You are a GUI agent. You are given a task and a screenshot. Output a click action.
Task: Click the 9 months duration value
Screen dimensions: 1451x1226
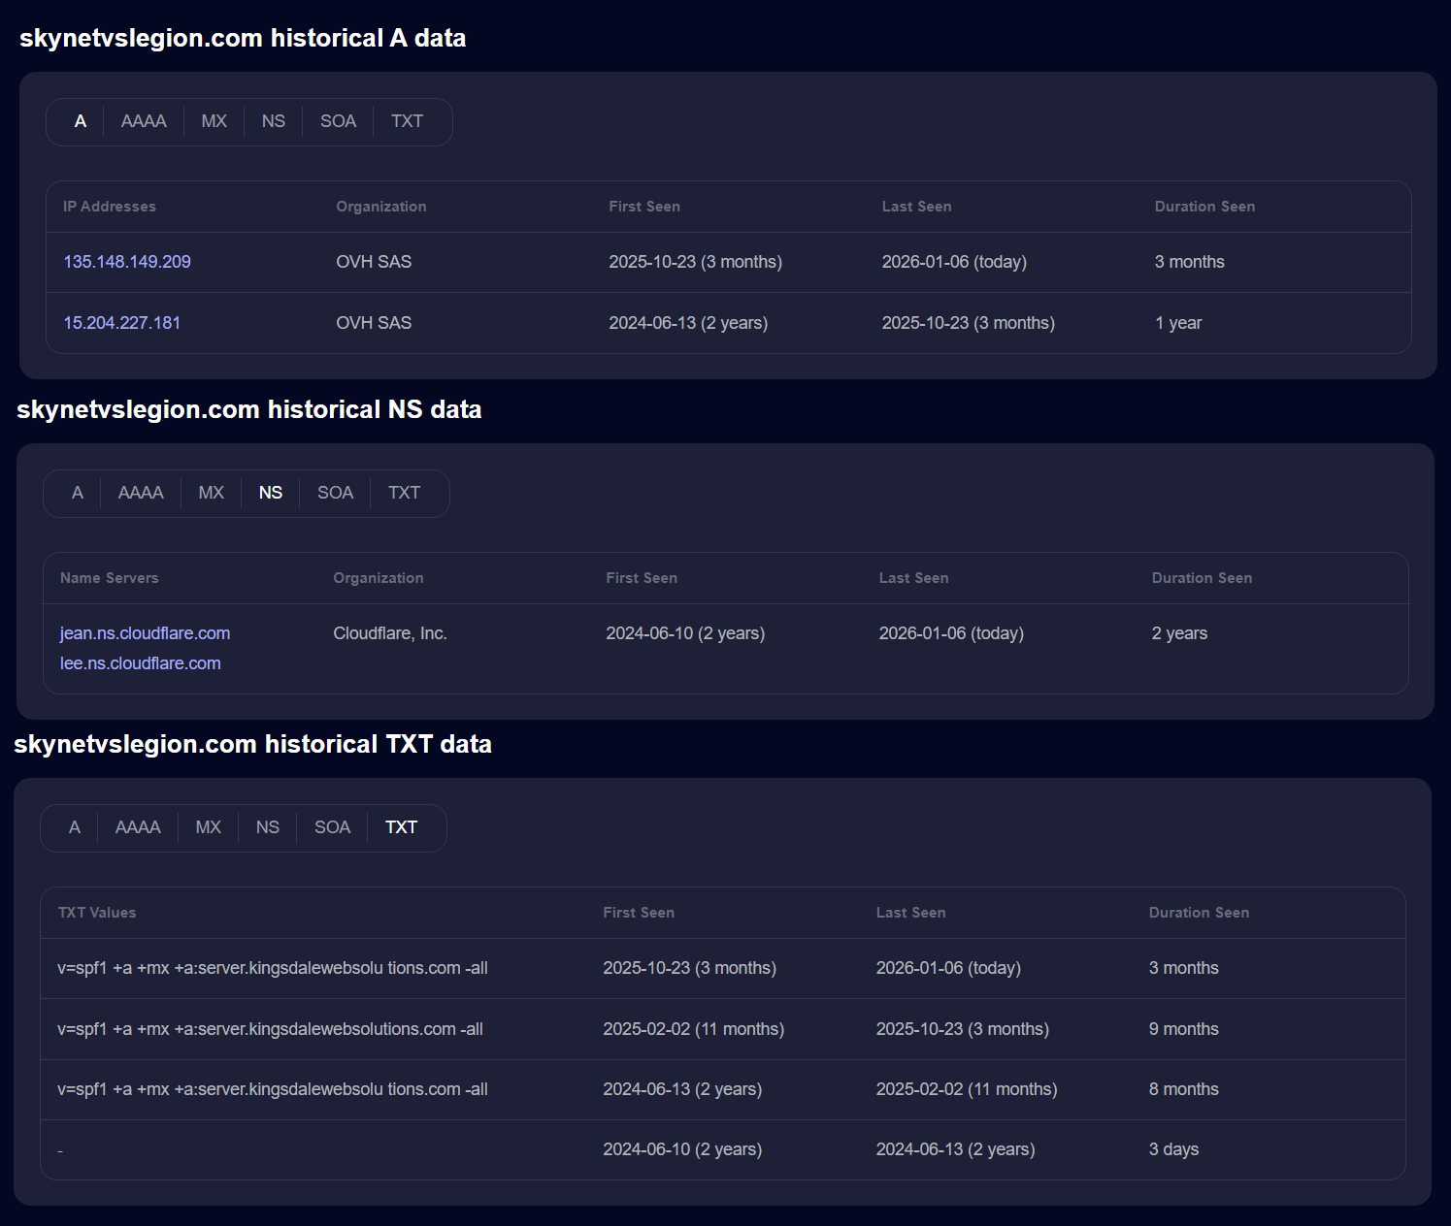1183,1029
